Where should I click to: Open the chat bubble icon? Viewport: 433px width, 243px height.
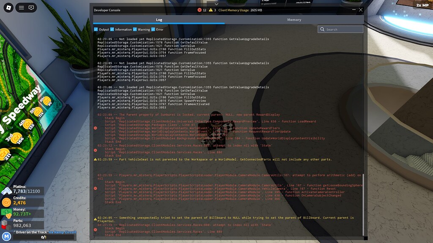(x=31, y=8)
